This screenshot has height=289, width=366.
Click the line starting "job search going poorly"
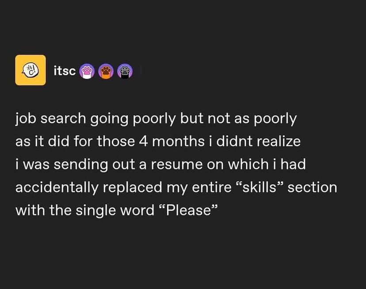(x=156, y=119)
